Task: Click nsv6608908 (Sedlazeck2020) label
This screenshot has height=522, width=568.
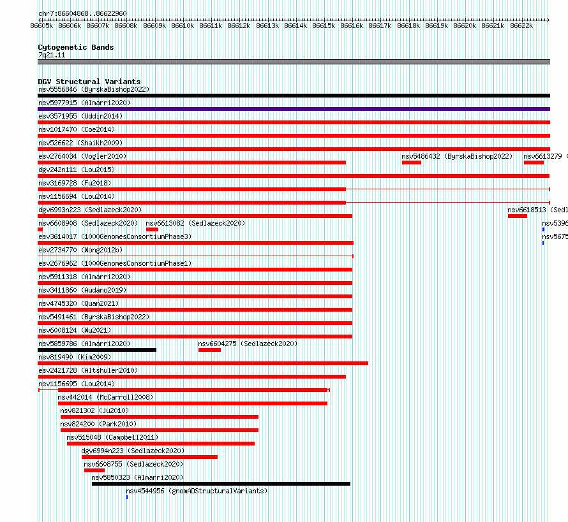Action: pos(88,223)
